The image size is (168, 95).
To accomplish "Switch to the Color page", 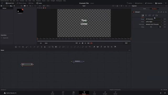I will point(94,93).
